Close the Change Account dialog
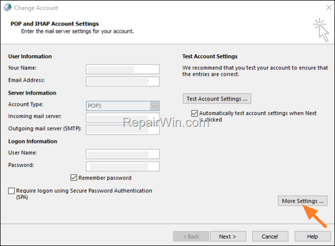This screenshot has width=335, height=246. pyautogui.click(x=329, y=8)
